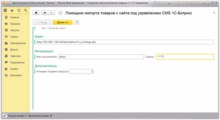Go to the home start page icon
The height and width of the screenshot is (120, 220).
(36, 13)
